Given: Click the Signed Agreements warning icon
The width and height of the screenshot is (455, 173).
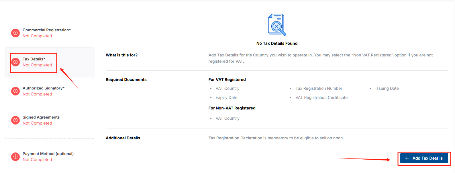Looking at the screenshot, I should pos(15,120).
